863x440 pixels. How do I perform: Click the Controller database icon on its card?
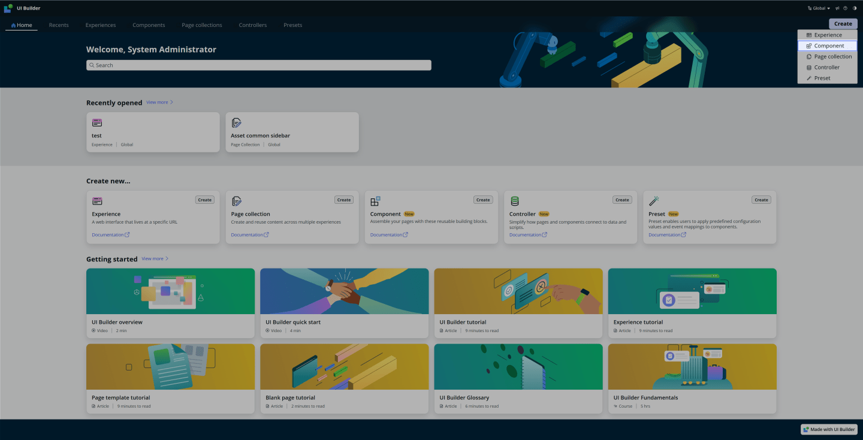[x=514, y=200]
